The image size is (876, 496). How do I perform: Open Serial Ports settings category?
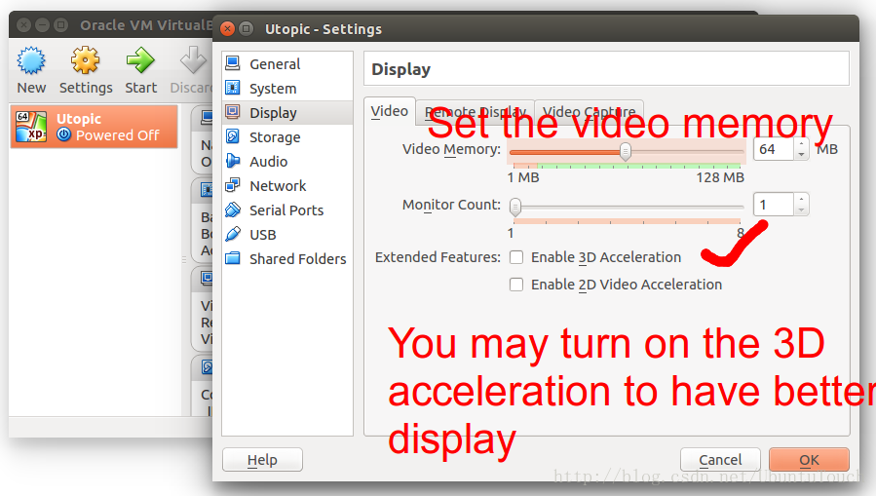point(287,210)
